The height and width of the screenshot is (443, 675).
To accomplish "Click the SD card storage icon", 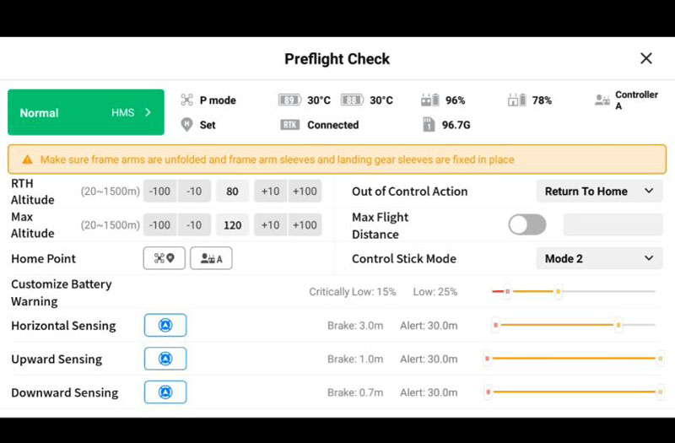I will (x=429, y=124).
